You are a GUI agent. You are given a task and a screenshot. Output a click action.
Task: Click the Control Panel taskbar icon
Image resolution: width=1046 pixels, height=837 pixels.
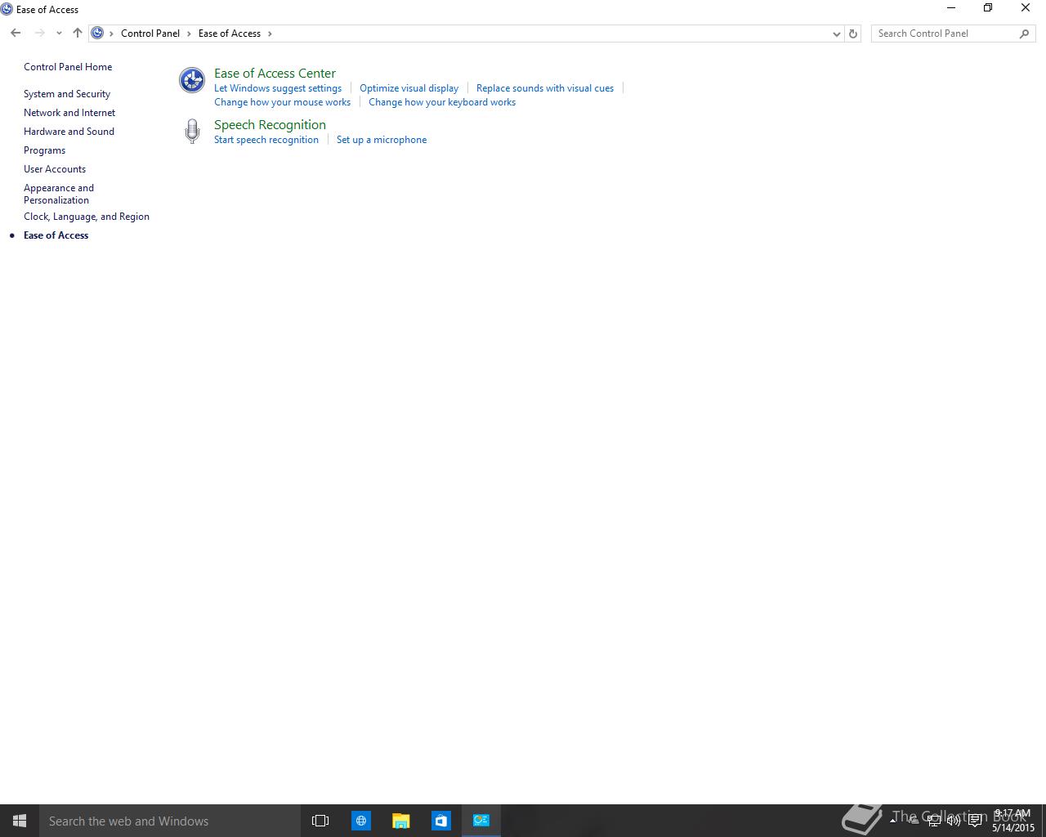point(481,821)
